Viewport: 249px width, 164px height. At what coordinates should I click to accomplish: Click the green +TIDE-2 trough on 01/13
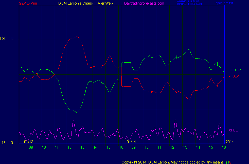tap(77, 112)
